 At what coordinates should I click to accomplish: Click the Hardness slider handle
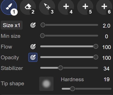point(73,89)
